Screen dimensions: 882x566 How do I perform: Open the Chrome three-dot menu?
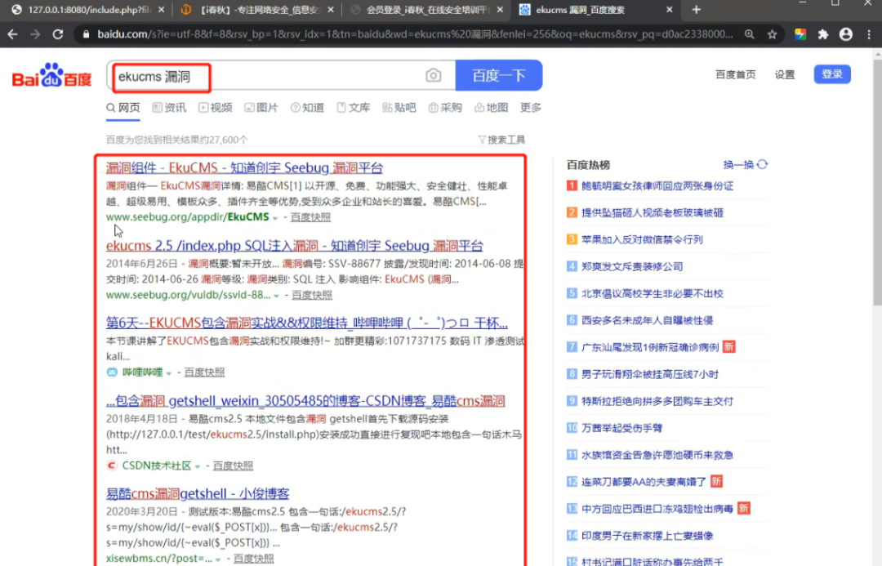coord(869,34)
